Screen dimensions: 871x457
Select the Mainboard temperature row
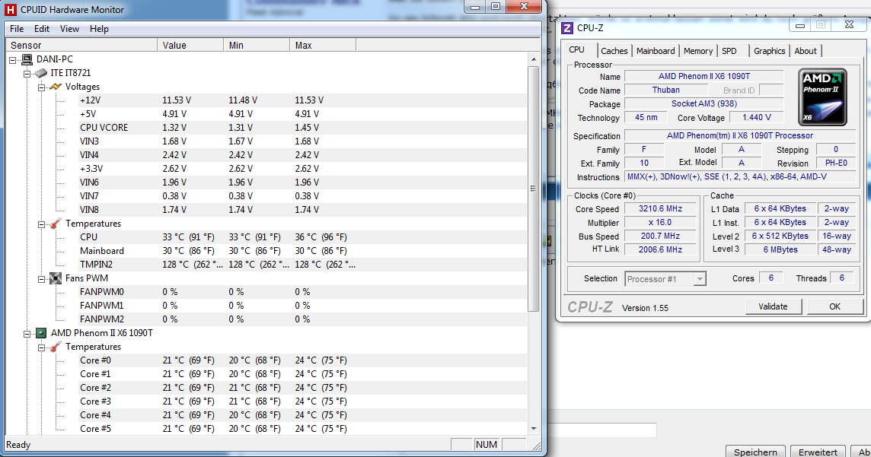coord(303,251)
